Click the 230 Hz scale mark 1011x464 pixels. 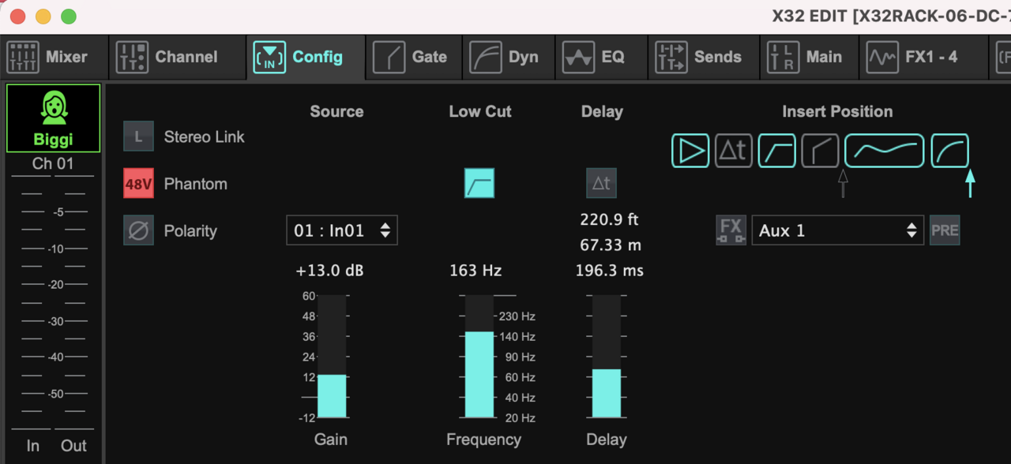coord(517,316)
